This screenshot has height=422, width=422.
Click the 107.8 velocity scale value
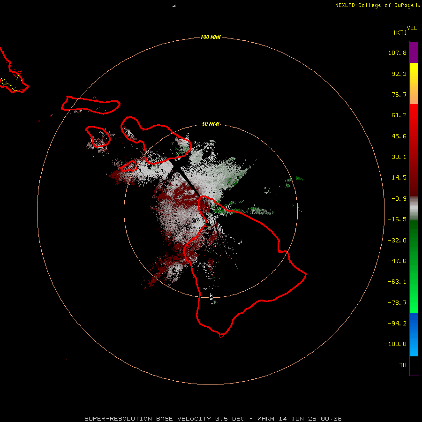click(397, 53)
